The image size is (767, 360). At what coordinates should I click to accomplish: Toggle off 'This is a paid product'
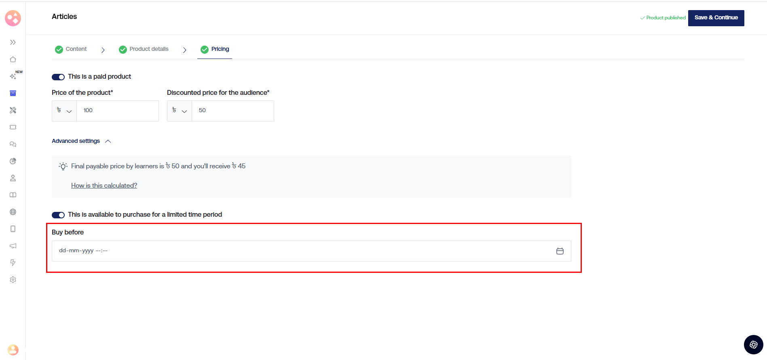click(x=58, y=77)
